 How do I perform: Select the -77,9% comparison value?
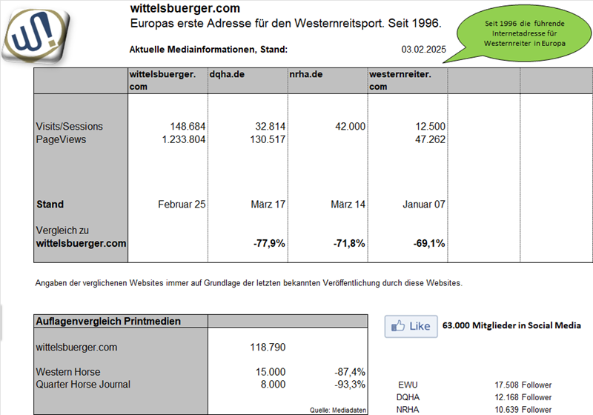tap(269, 243)
